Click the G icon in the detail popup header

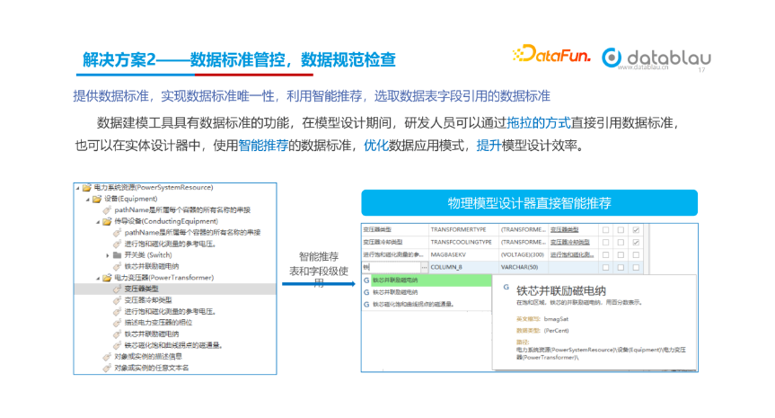[506, 287]
